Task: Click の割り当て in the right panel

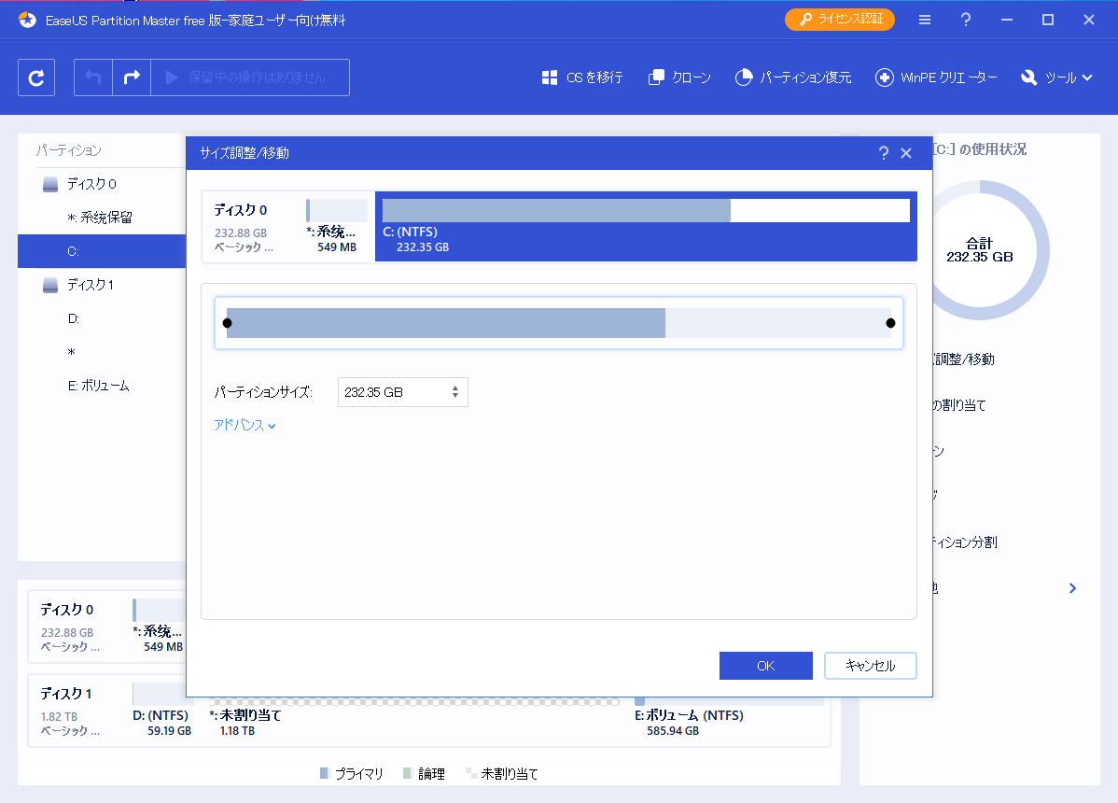Action: tap(959, 405)
